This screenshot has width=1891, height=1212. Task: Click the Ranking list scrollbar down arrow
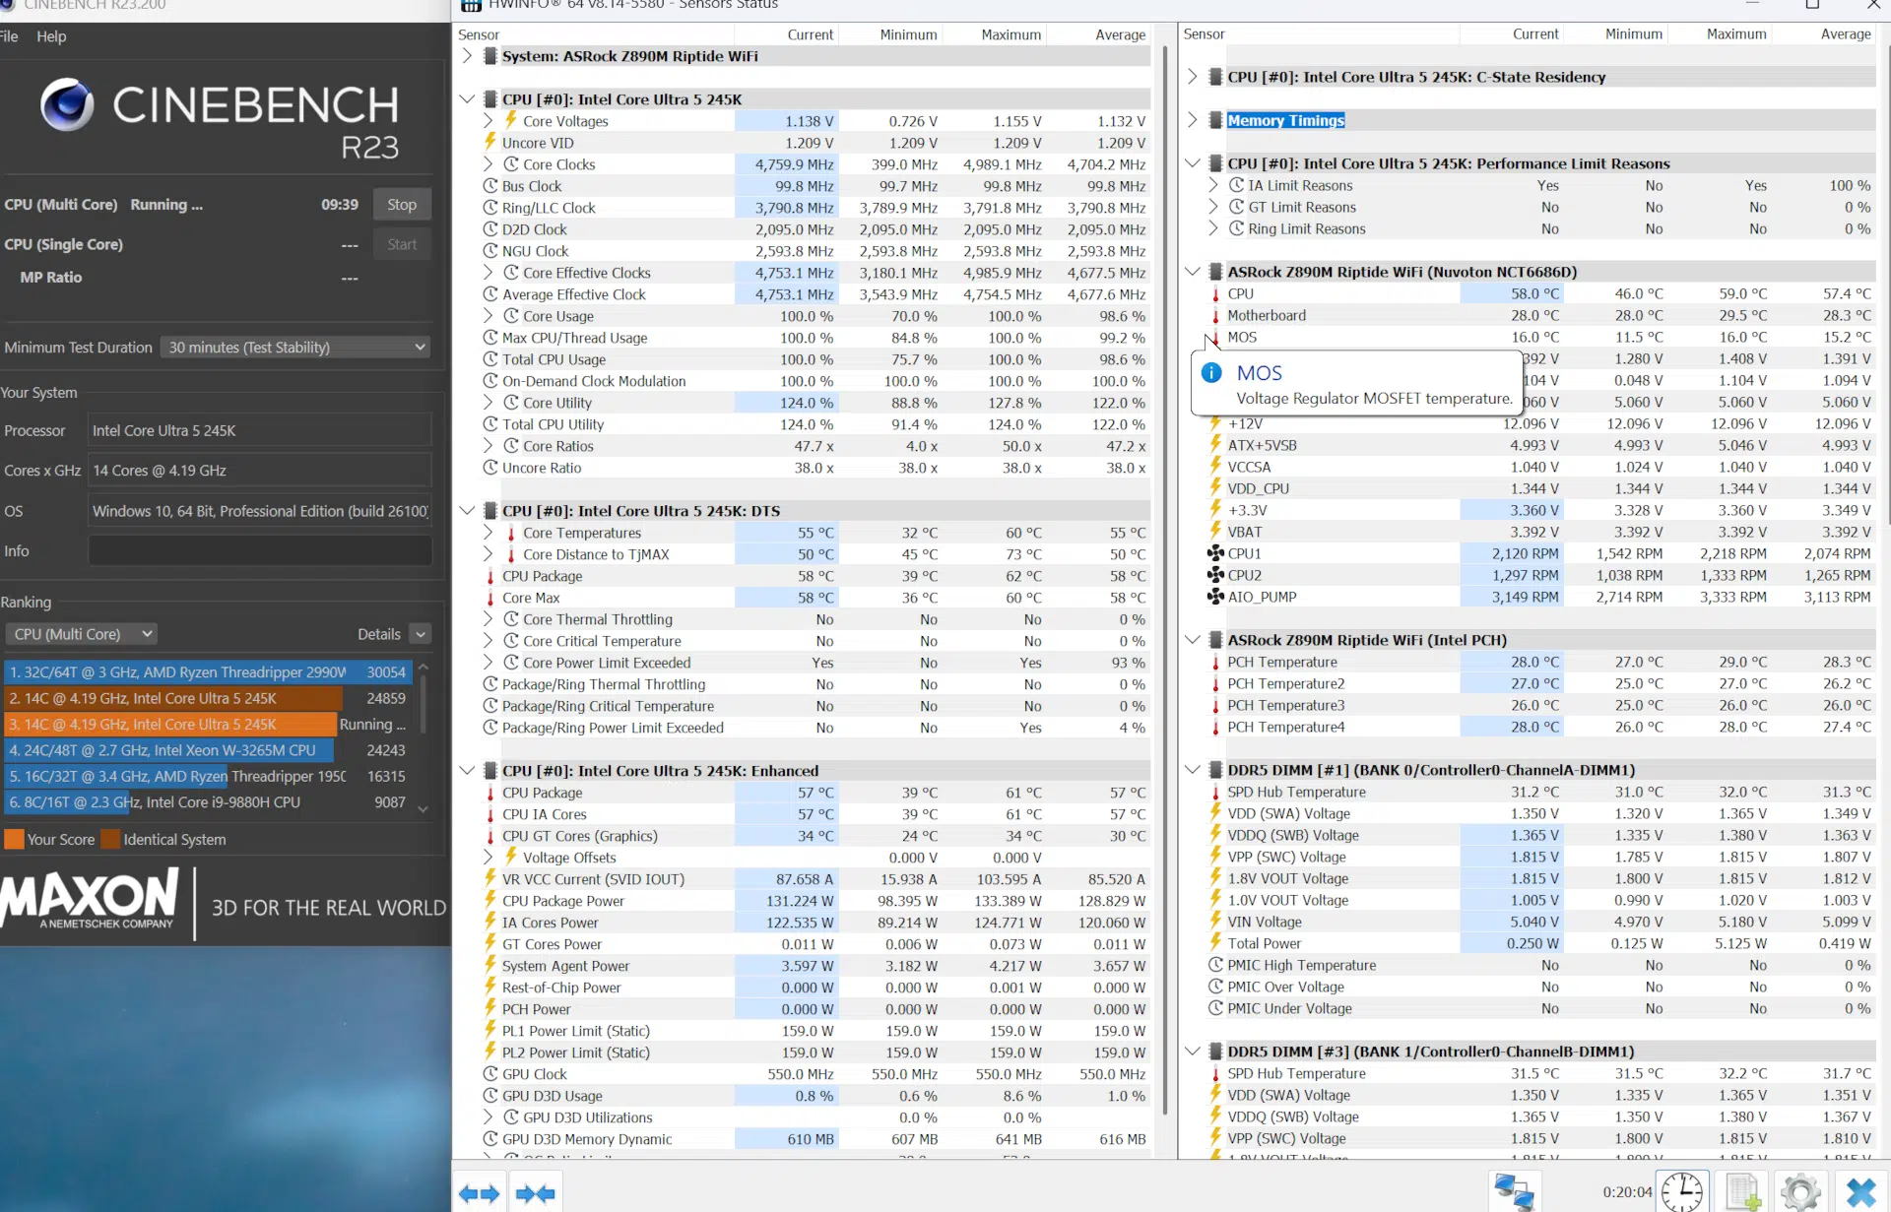(x=424, y=809)
